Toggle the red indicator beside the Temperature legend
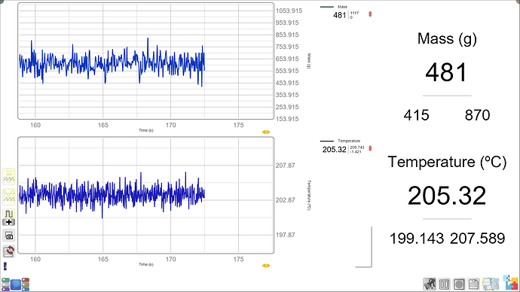520x292 pixels. pos(370,148)
